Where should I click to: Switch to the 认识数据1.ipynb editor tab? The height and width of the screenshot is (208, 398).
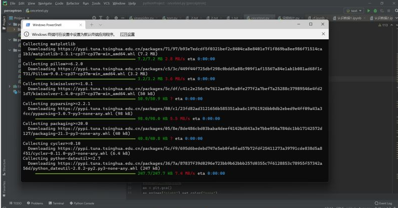tap(349, 18)
